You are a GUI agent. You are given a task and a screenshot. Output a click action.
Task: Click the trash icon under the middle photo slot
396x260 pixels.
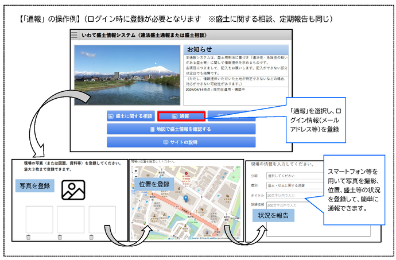(59, 237)
